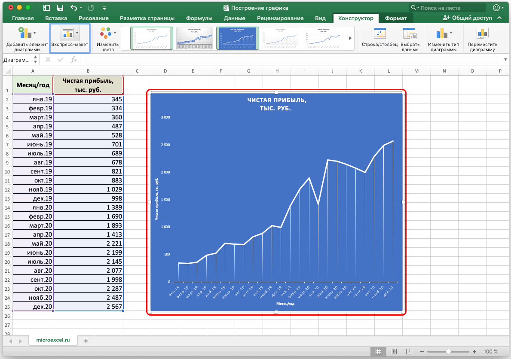Click the zoom slider handle
This screenshot has width=511, height=359.
click(x=448, y=352)
